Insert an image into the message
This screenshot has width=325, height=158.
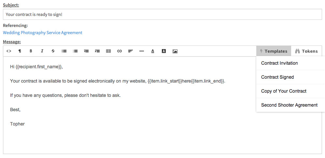coord(175,51)
